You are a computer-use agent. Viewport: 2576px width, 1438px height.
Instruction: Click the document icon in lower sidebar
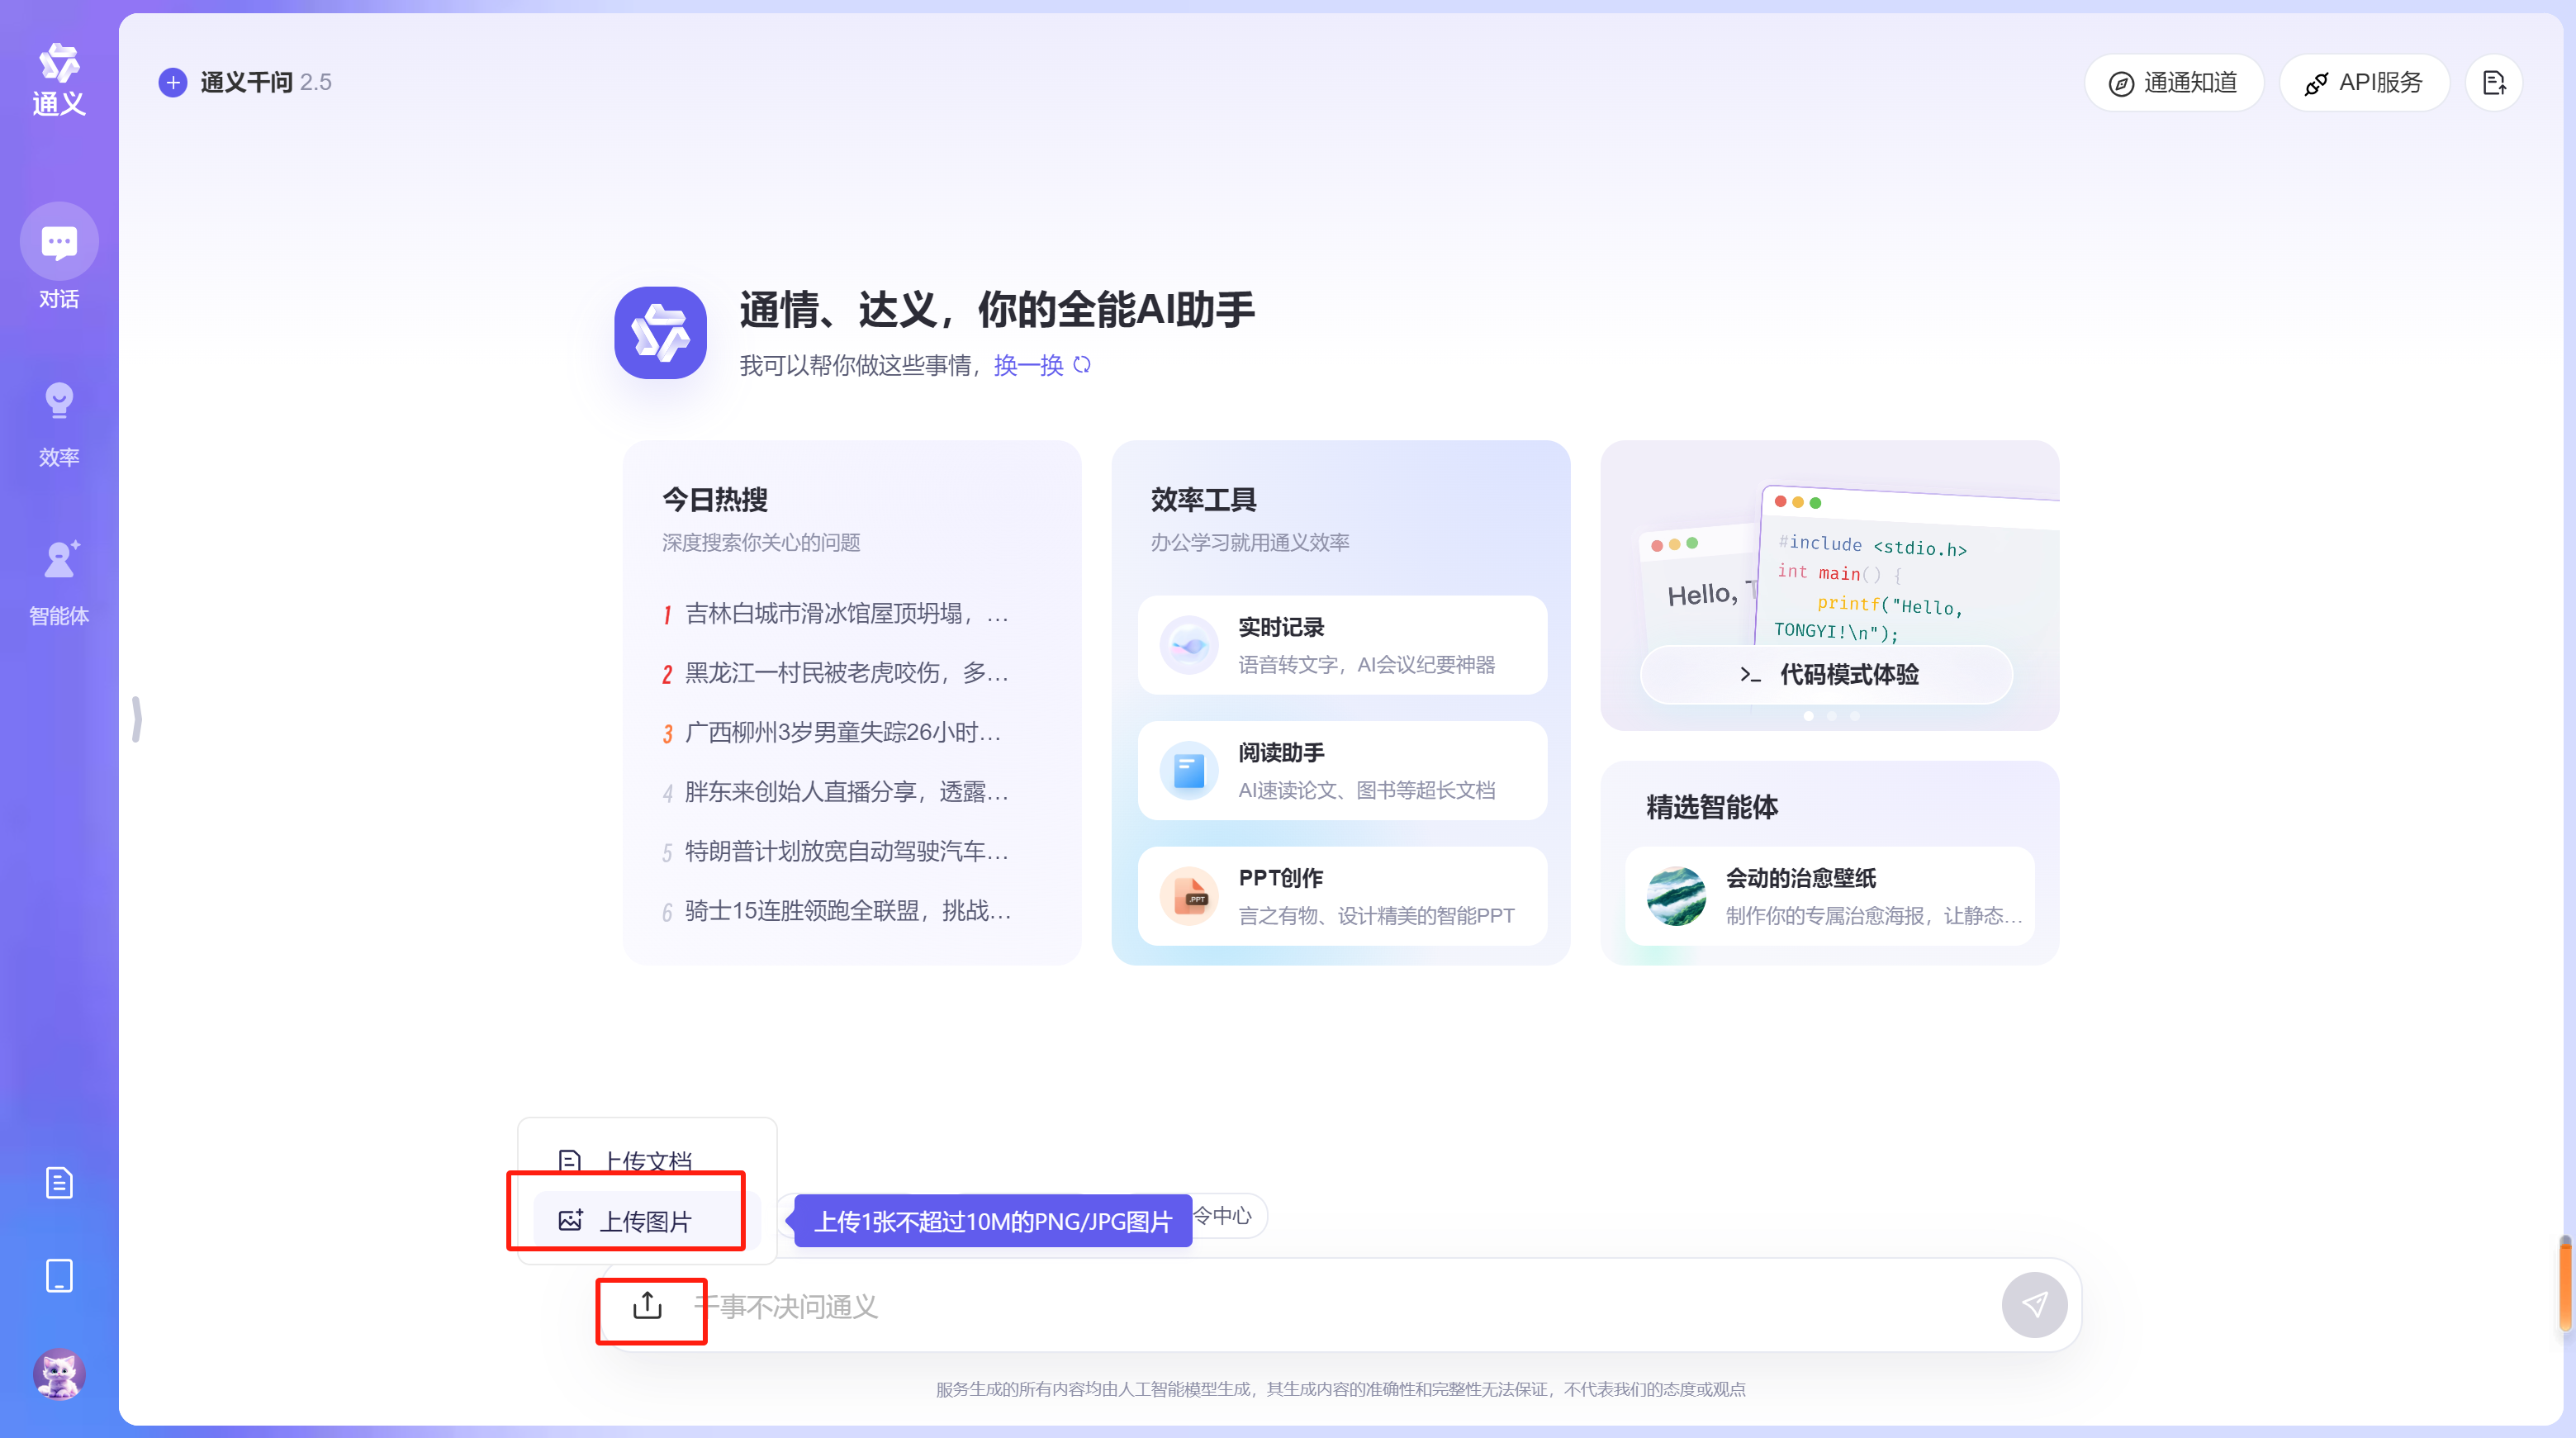point(58,1182)
